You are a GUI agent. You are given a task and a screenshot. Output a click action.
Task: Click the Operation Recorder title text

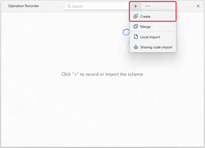point(24,6)
